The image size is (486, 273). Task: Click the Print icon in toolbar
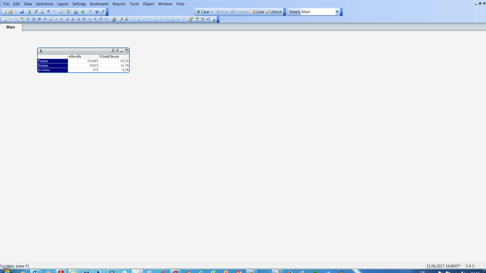(x=28, y=12)
